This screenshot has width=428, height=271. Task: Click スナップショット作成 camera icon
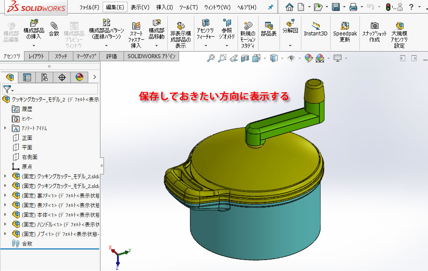(x=375, y=26)
